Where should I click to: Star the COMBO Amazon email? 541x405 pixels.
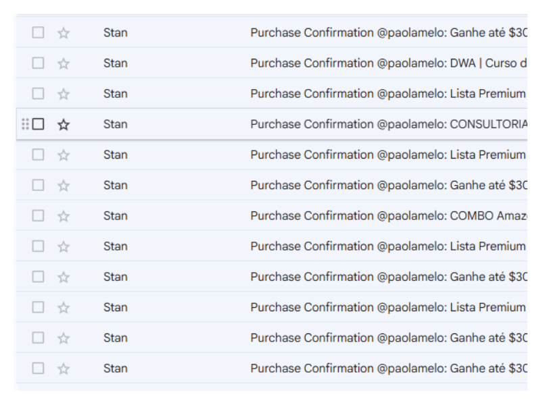pos(64,216)
